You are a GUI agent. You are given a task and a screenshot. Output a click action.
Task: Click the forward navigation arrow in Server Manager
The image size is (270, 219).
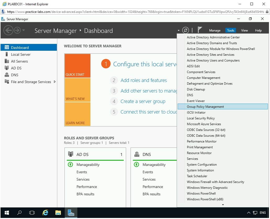(17, 30)
